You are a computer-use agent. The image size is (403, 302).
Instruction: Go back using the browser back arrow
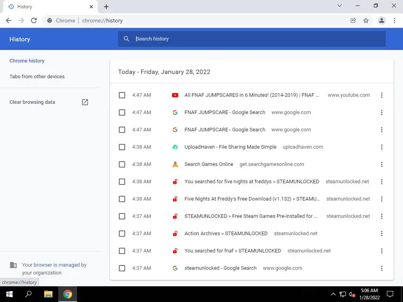click(x=9, y=20)
